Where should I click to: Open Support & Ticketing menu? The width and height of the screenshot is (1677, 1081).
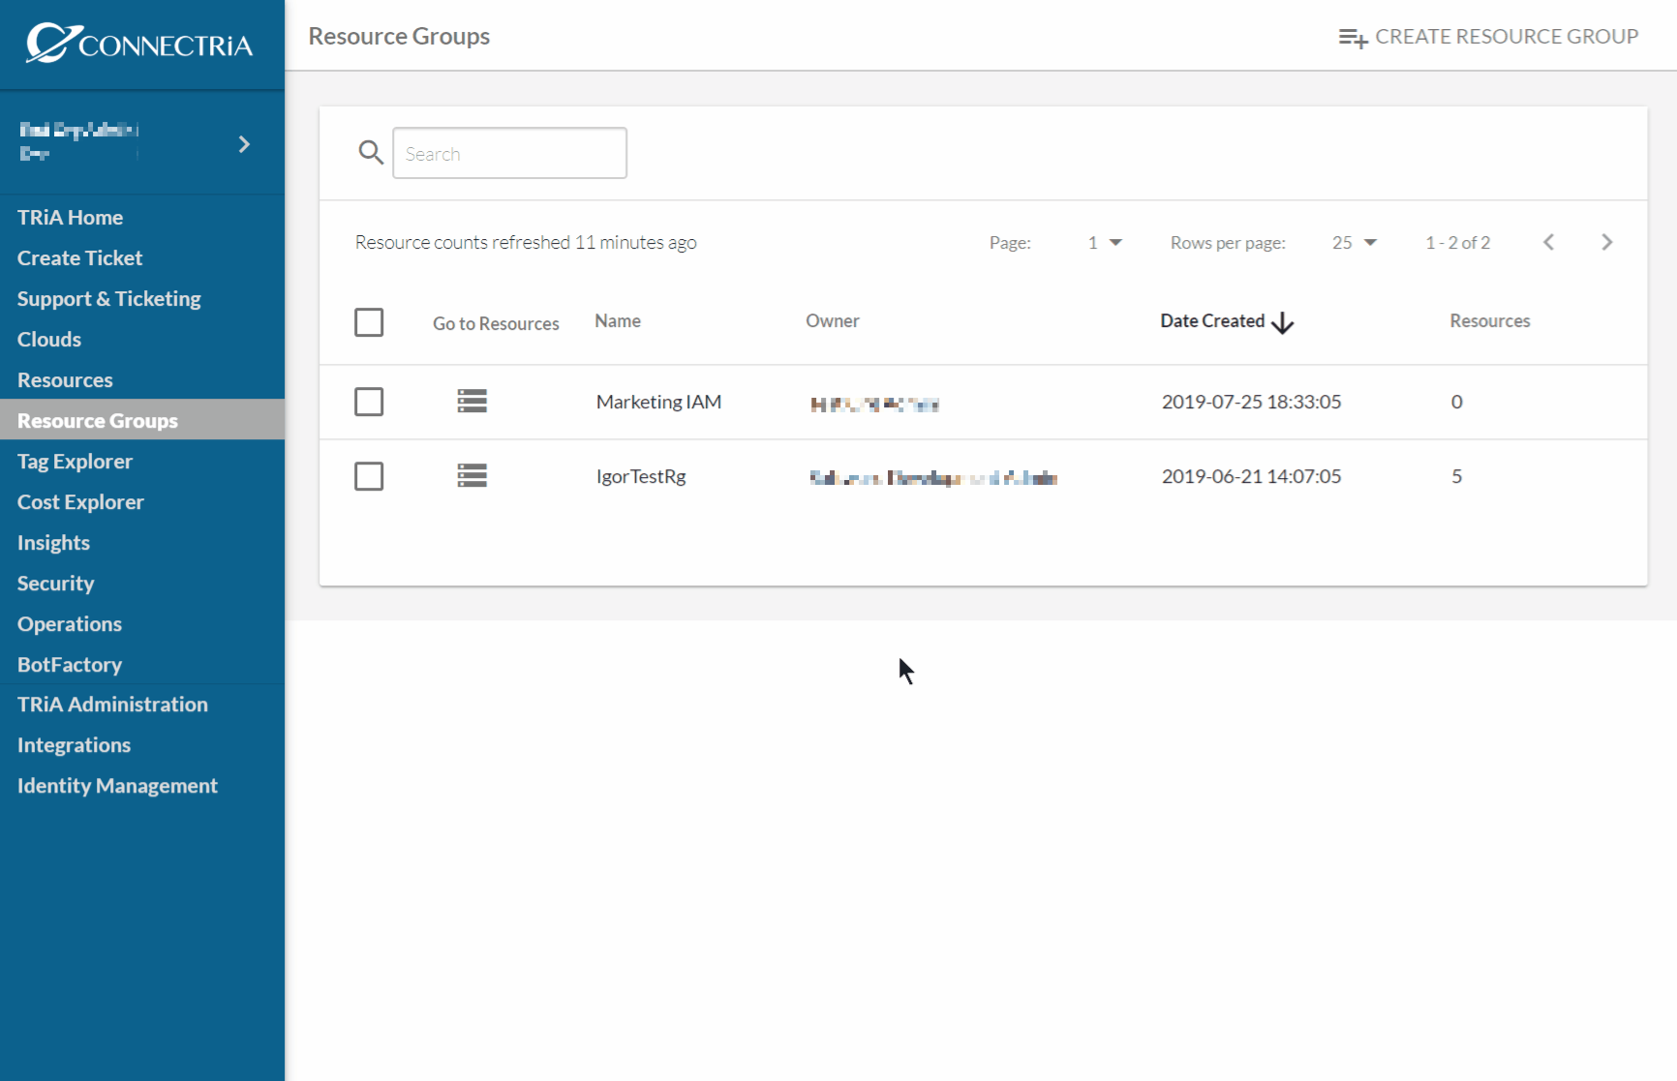[109, 299]
